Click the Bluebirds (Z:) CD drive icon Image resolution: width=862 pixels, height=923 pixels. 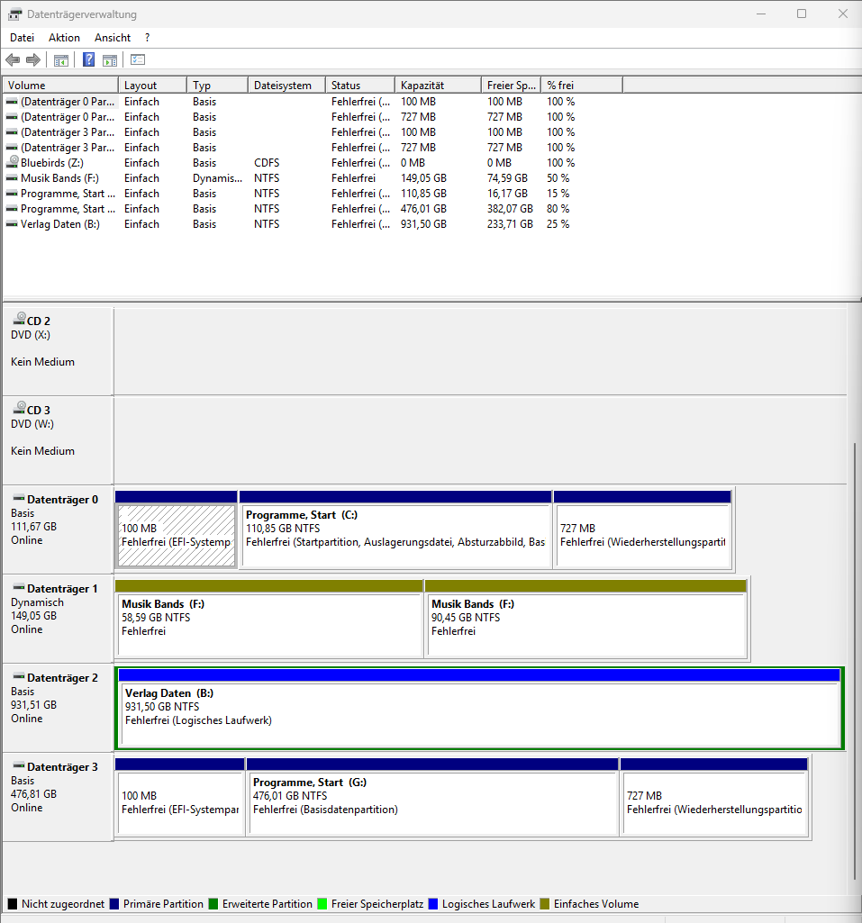pyautogui.click(x=12, y=162)
